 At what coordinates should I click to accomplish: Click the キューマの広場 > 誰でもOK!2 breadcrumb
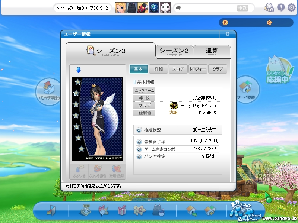click(x=82, y=8)
